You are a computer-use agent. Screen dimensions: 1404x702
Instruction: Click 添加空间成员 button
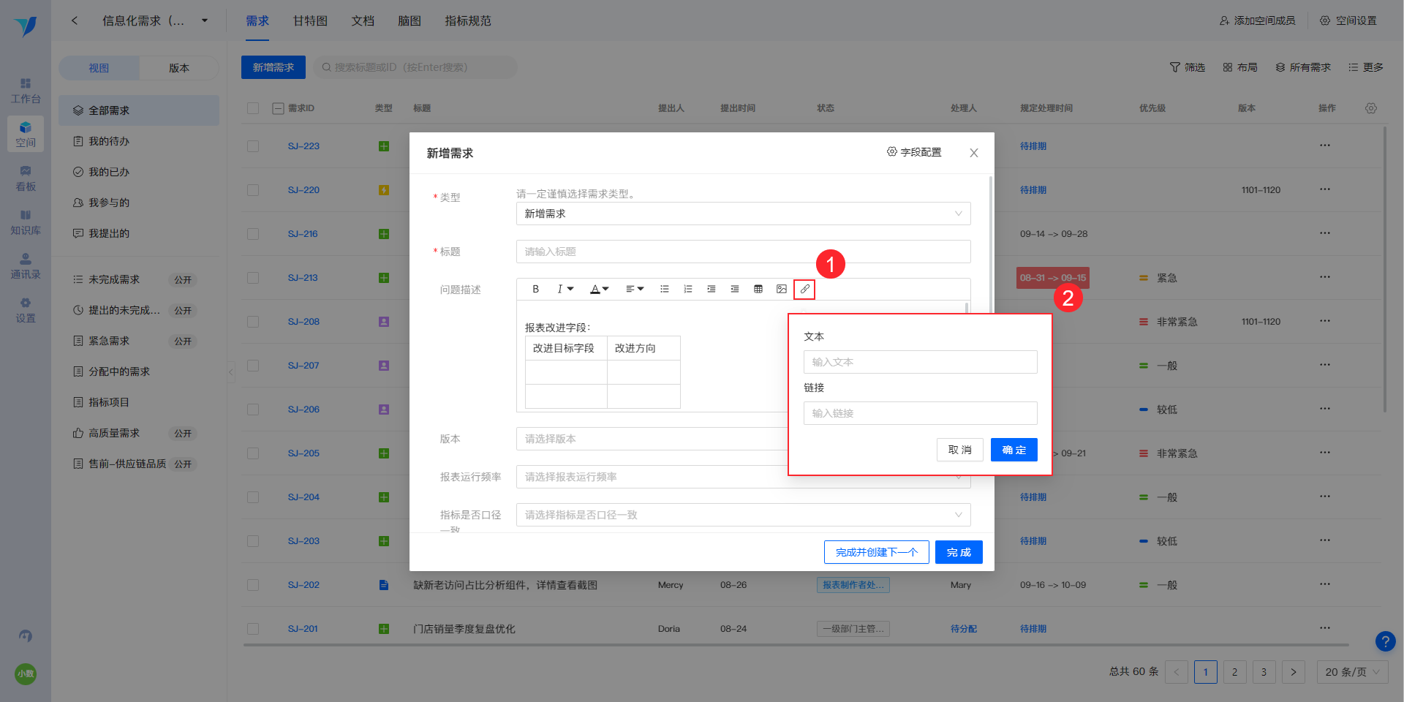tap(1258, 20)
